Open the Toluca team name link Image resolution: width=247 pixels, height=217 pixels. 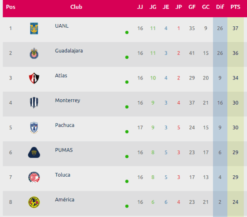click(63, 175)
